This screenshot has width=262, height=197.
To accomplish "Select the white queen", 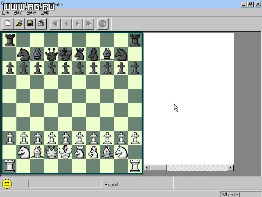I will (52, 152).
